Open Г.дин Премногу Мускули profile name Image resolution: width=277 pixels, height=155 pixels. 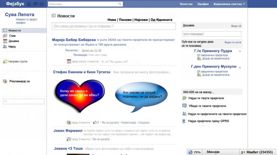point(214,67)
